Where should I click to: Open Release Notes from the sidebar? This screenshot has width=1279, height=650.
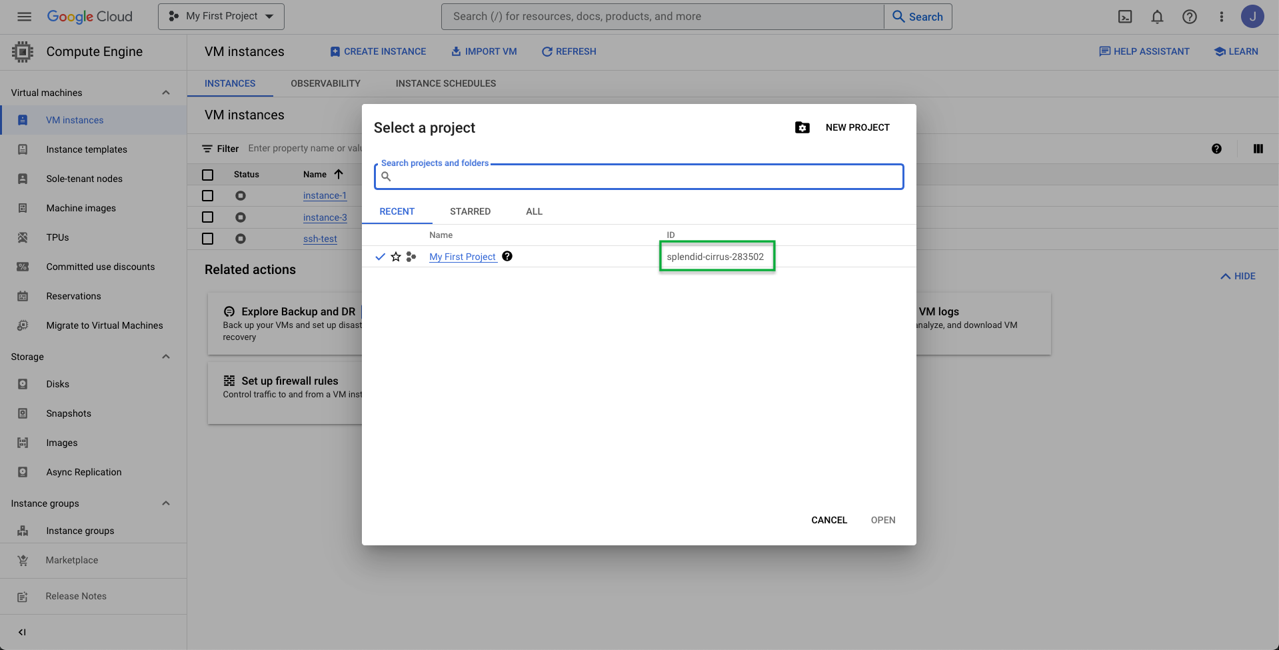tap(93, 596)
